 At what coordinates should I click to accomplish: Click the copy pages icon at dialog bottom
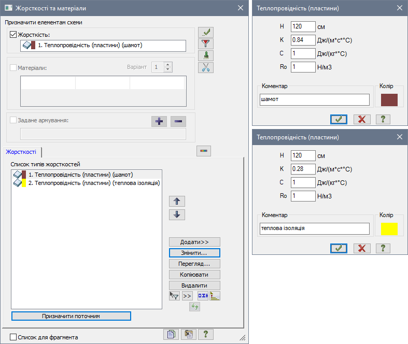coord(171,335)
